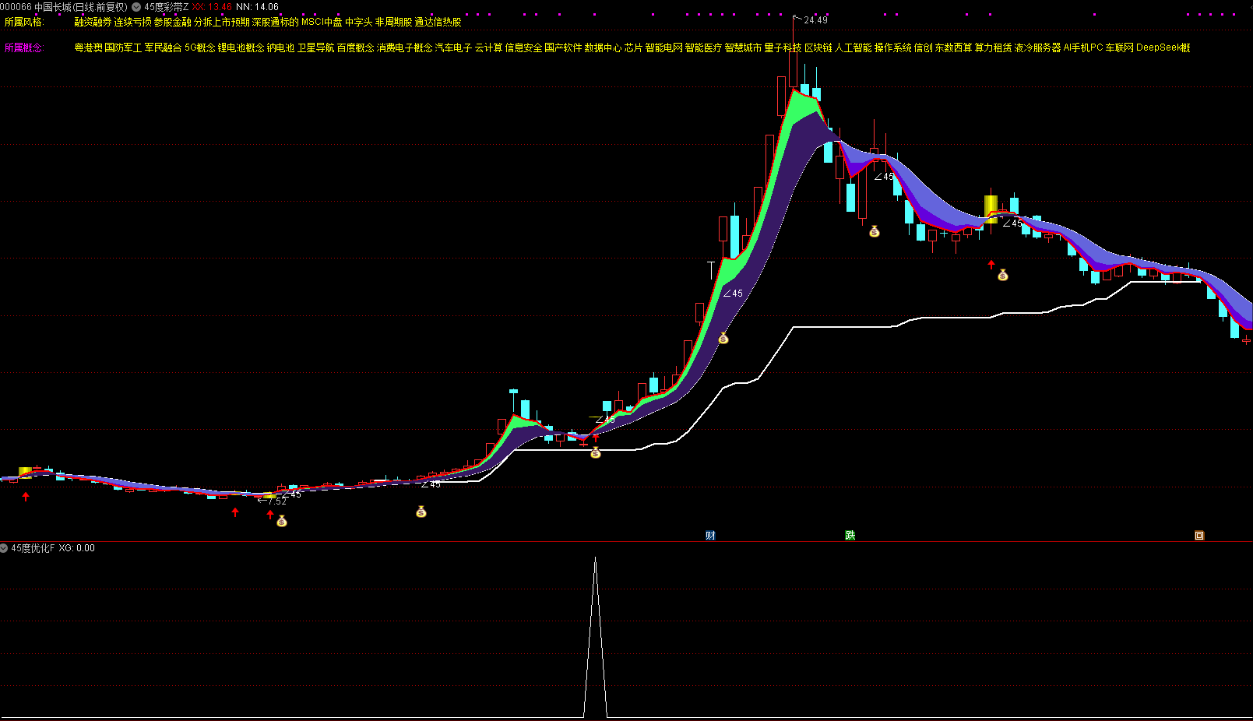Click the 45度彩带Z indicator name
The width and height of the screenshot is (1253, 721).
click(x=166, y=7)
